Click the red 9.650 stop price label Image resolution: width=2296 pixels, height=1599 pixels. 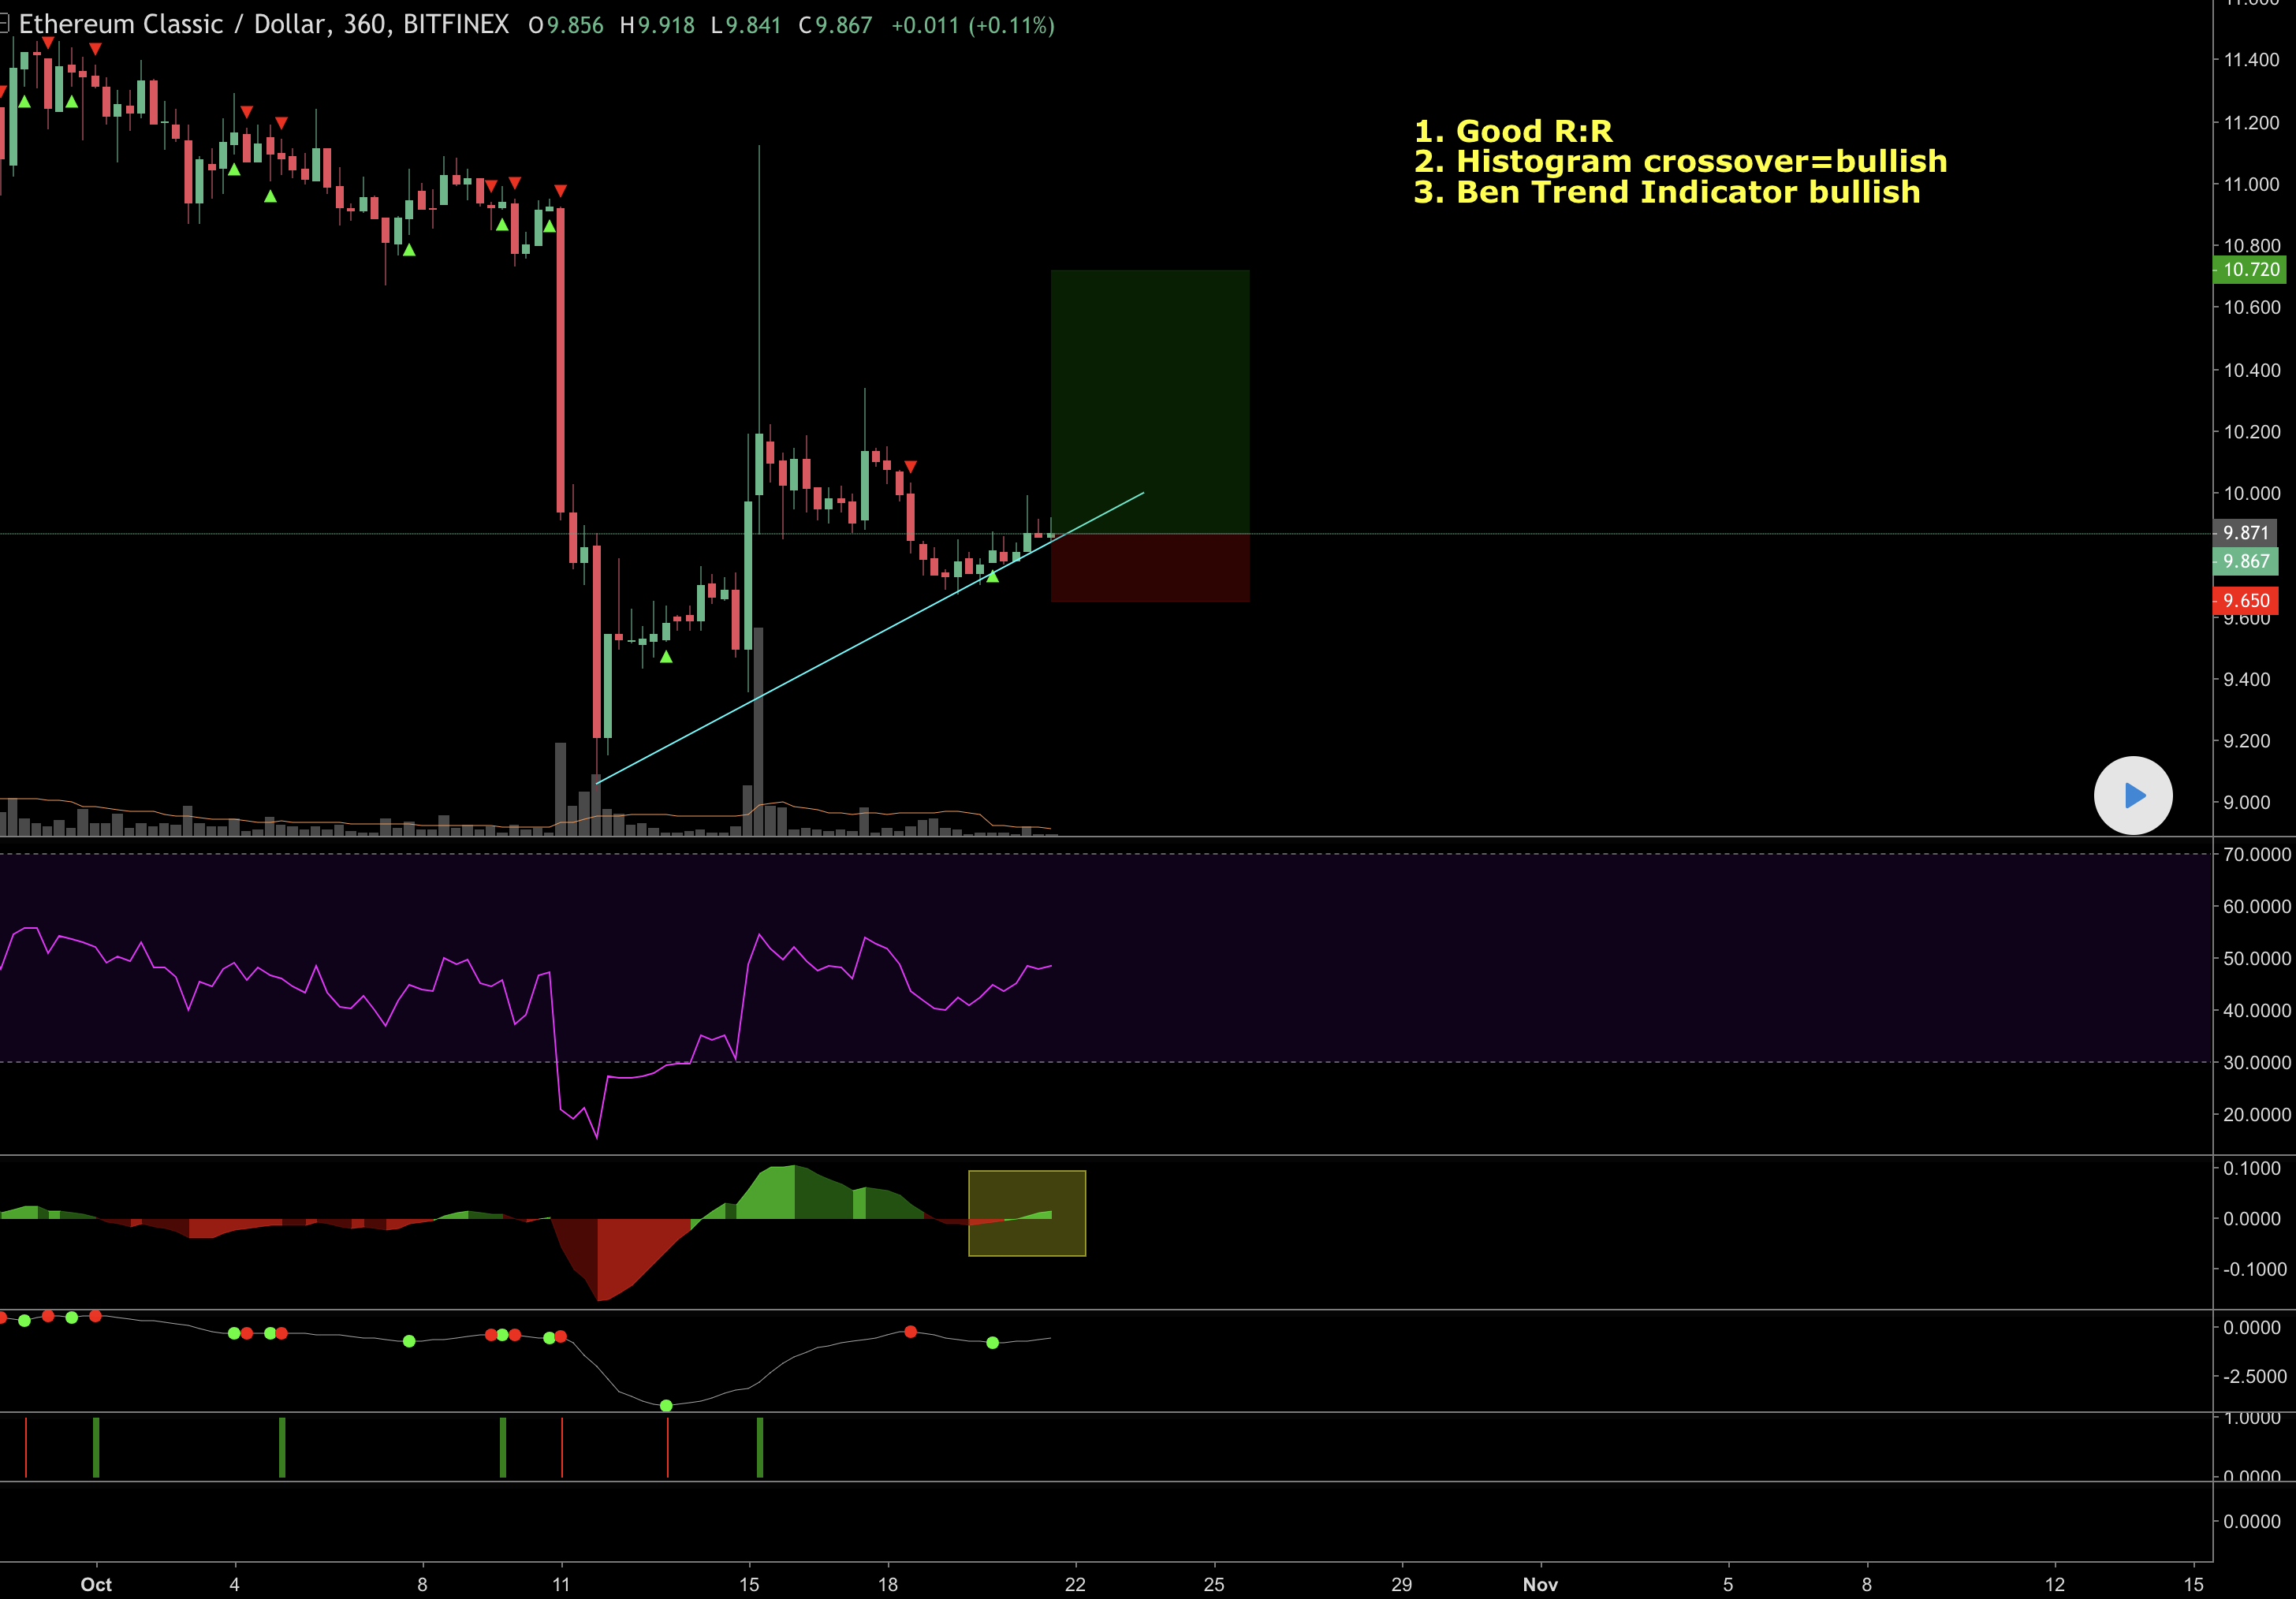click(2246, 601)
